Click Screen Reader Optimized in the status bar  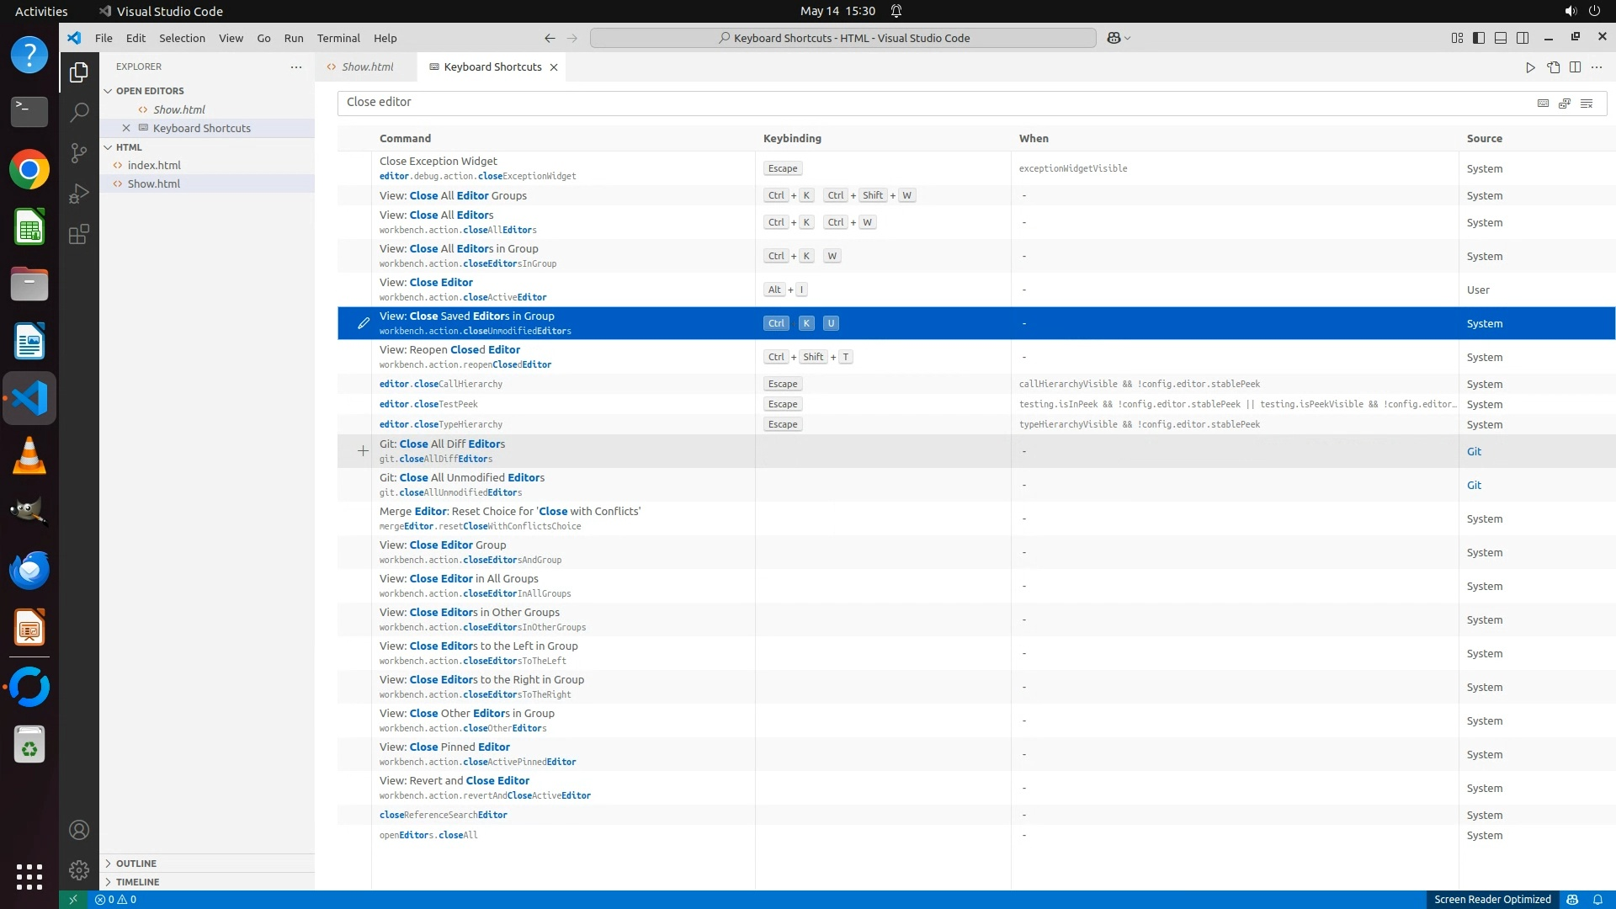pos(1492,900)
